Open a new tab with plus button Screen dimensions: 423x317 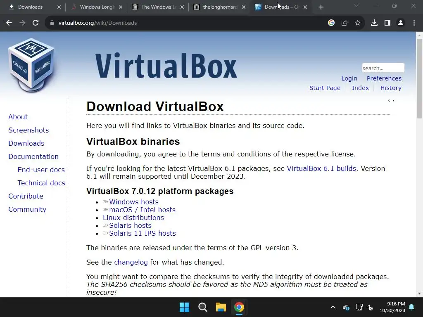click(x=321, y=7)
